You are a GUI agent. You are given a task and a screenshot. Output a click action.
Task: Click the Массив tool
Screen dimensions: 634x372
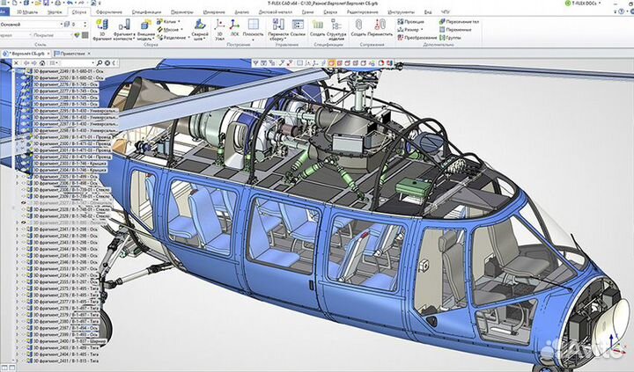point(168,30)
